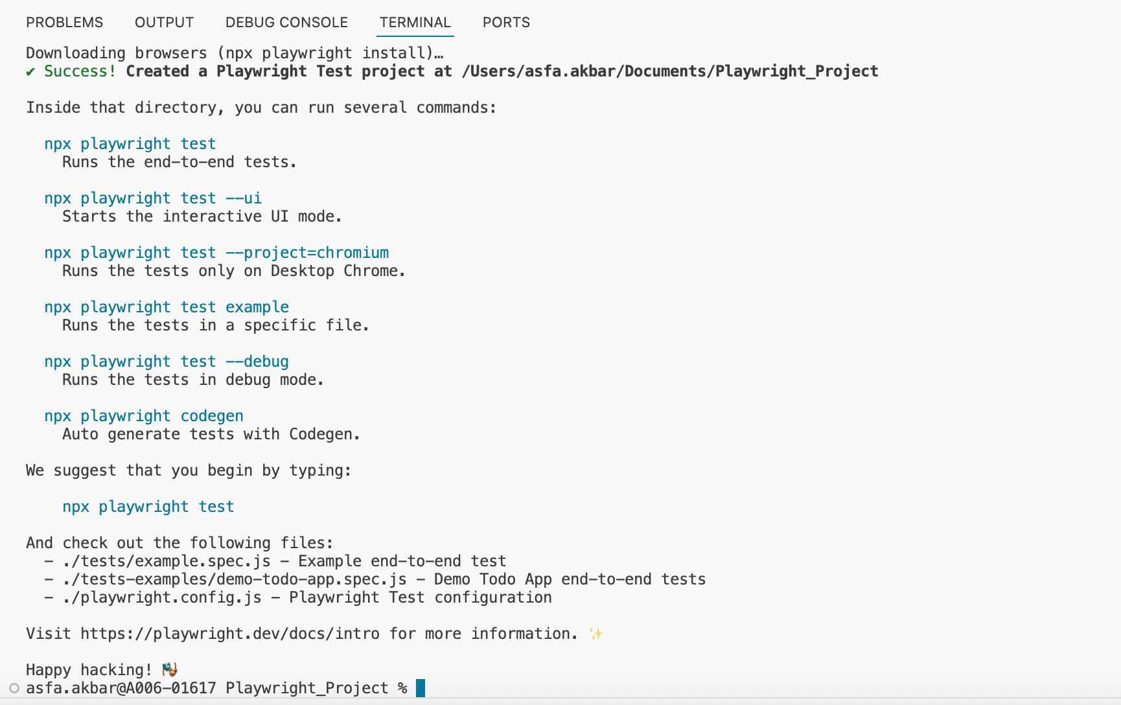This screenshot has width=1121, height=705.
Task: Open the ./tests/example.spec.js file path
Action: [167, 561]
